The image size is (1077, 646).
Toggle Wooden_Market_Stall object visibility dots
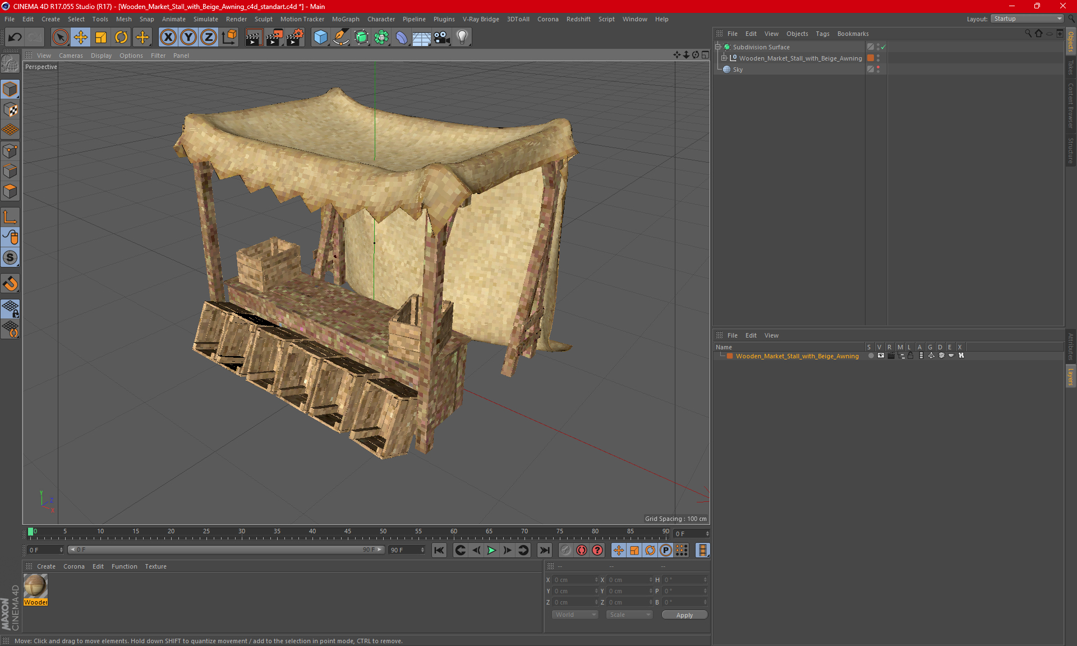(878, 58)
